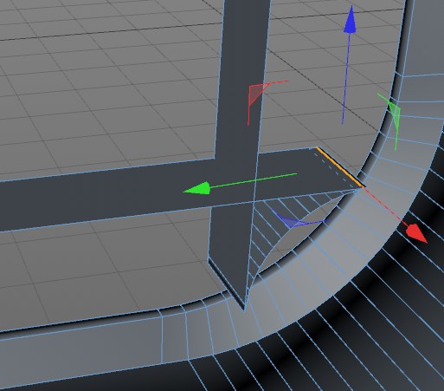Click the blue Z-axis arrow tip
Screen dimensions: 444x391
tap(351, 19)
